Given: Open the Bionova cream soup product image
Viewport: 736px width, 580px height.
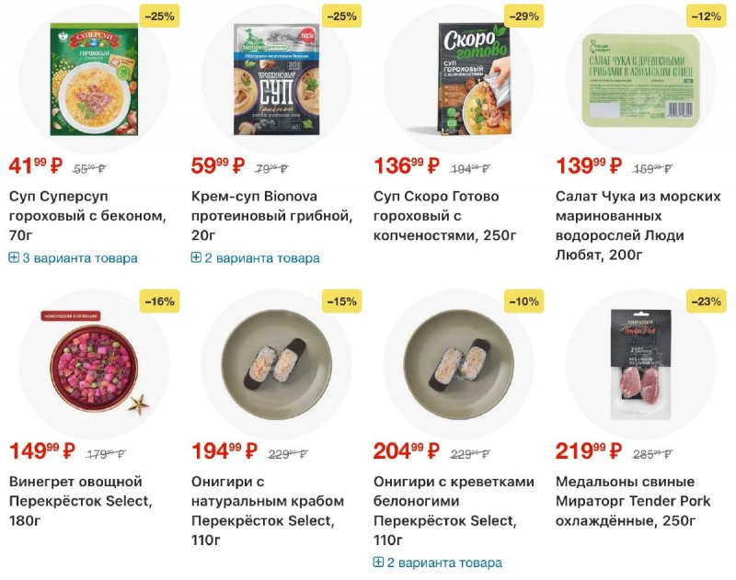Looking at the screenshot, I should coord(276,78).
